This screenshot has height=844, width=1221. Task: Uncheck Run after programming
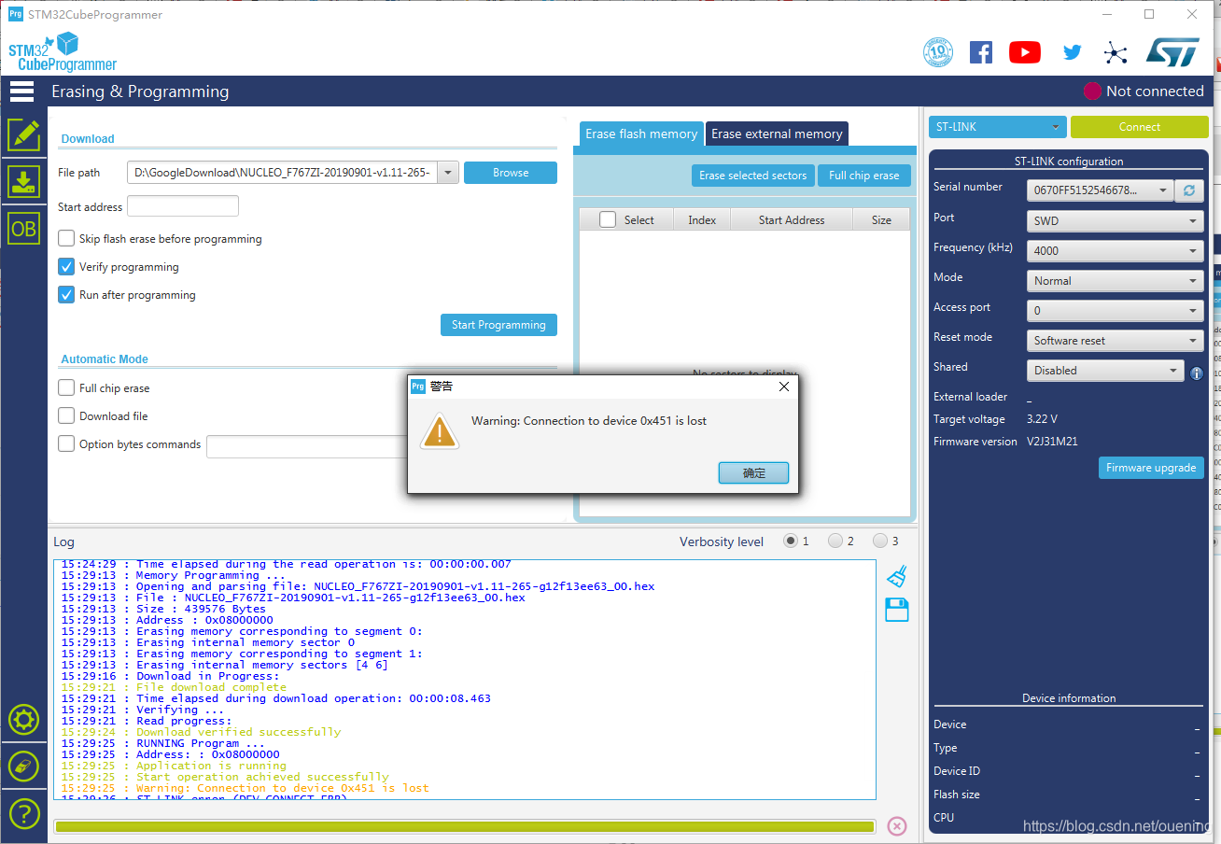(x=66, y=295)
